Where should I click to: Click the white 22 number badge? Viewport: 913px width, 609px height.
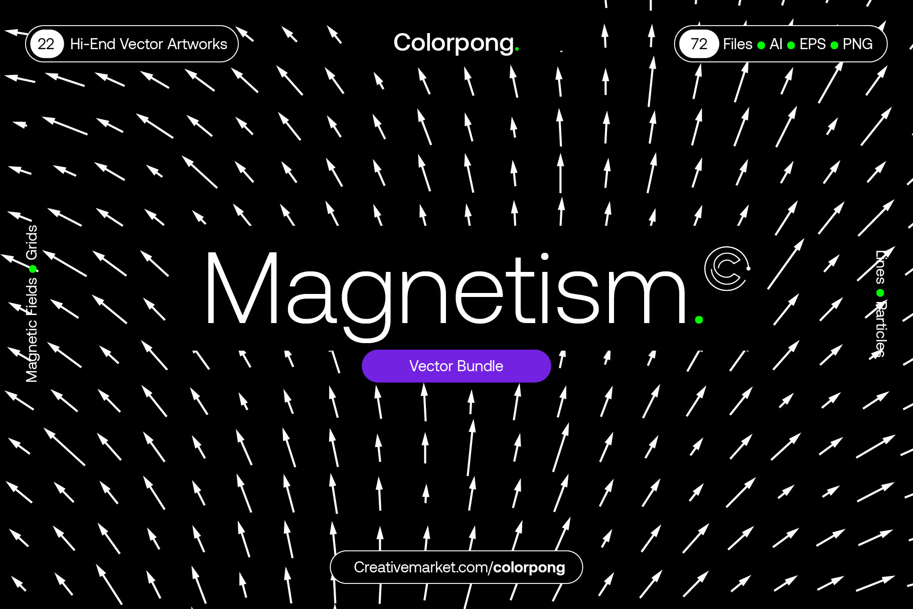tap(46, 44)
